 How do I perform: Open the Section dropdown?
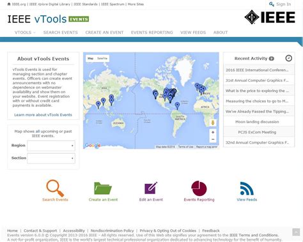(51, 158)
